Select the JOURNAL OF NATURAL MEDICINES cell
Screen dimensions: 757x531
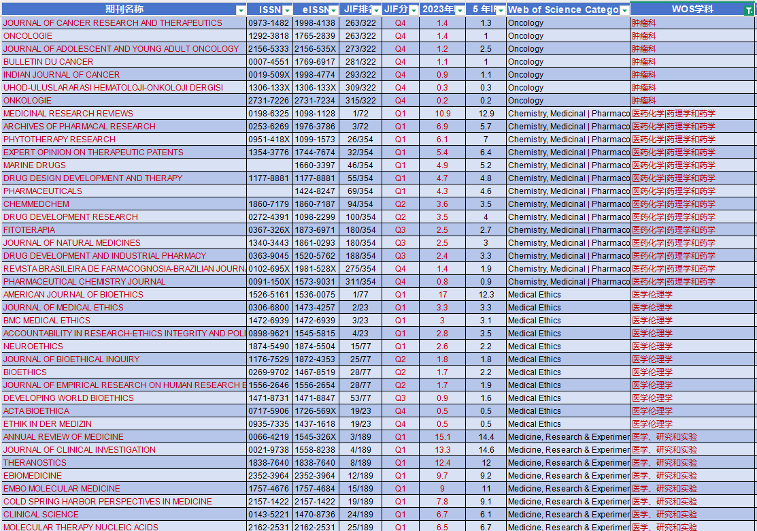(124, 242)
